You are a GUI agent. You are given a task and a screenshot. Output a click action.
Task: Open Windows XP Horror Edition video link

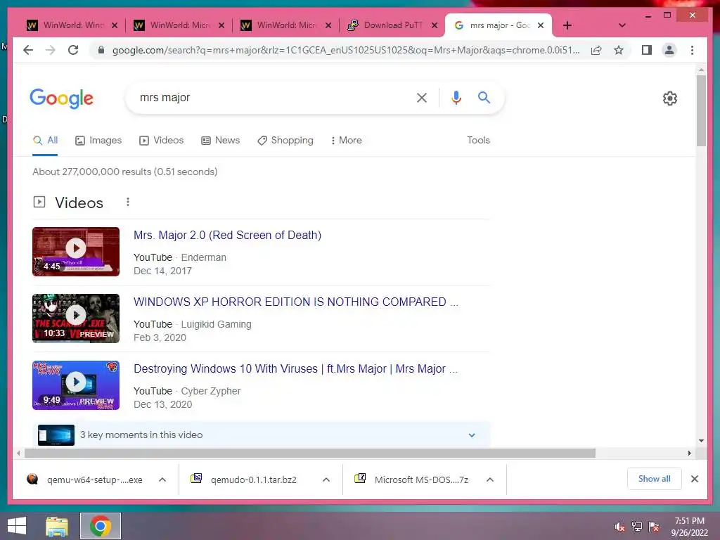pos(296,302)
